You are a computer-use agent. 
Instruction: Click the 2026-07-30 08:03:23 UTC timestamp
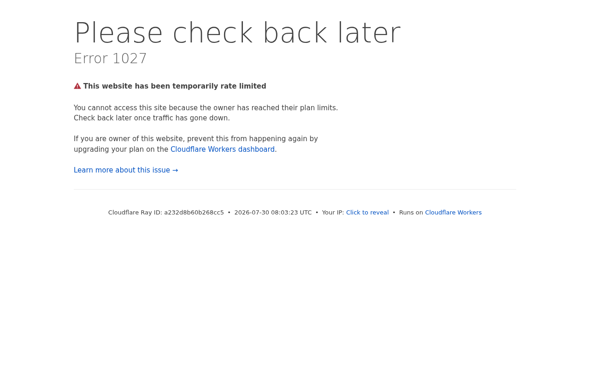273,213
